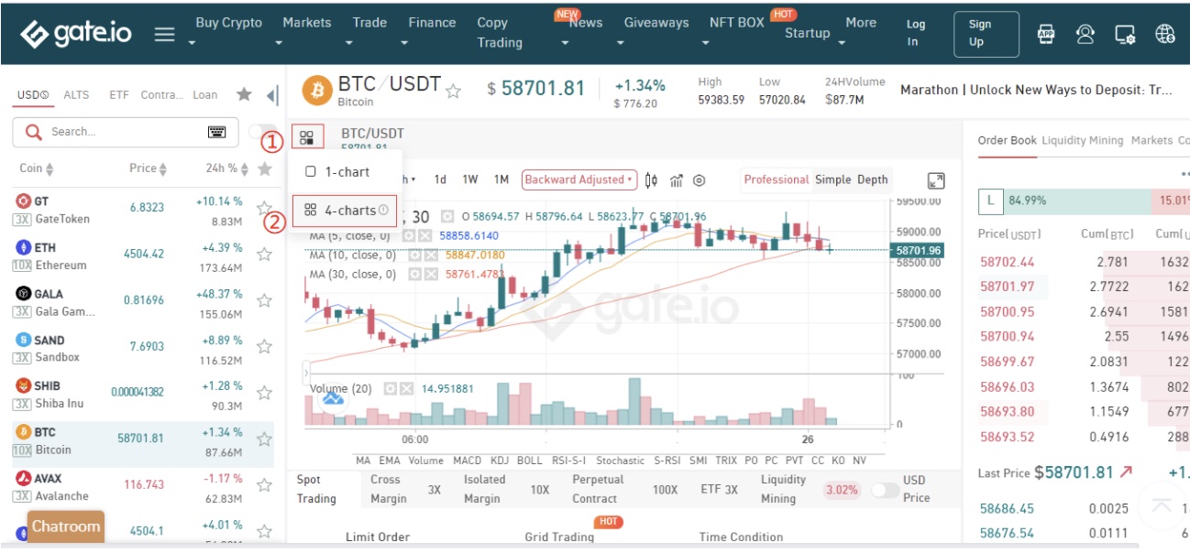Screen dimensions: 1190x553
Task: Select the 4-charts layout option
Action: point(345,211)
